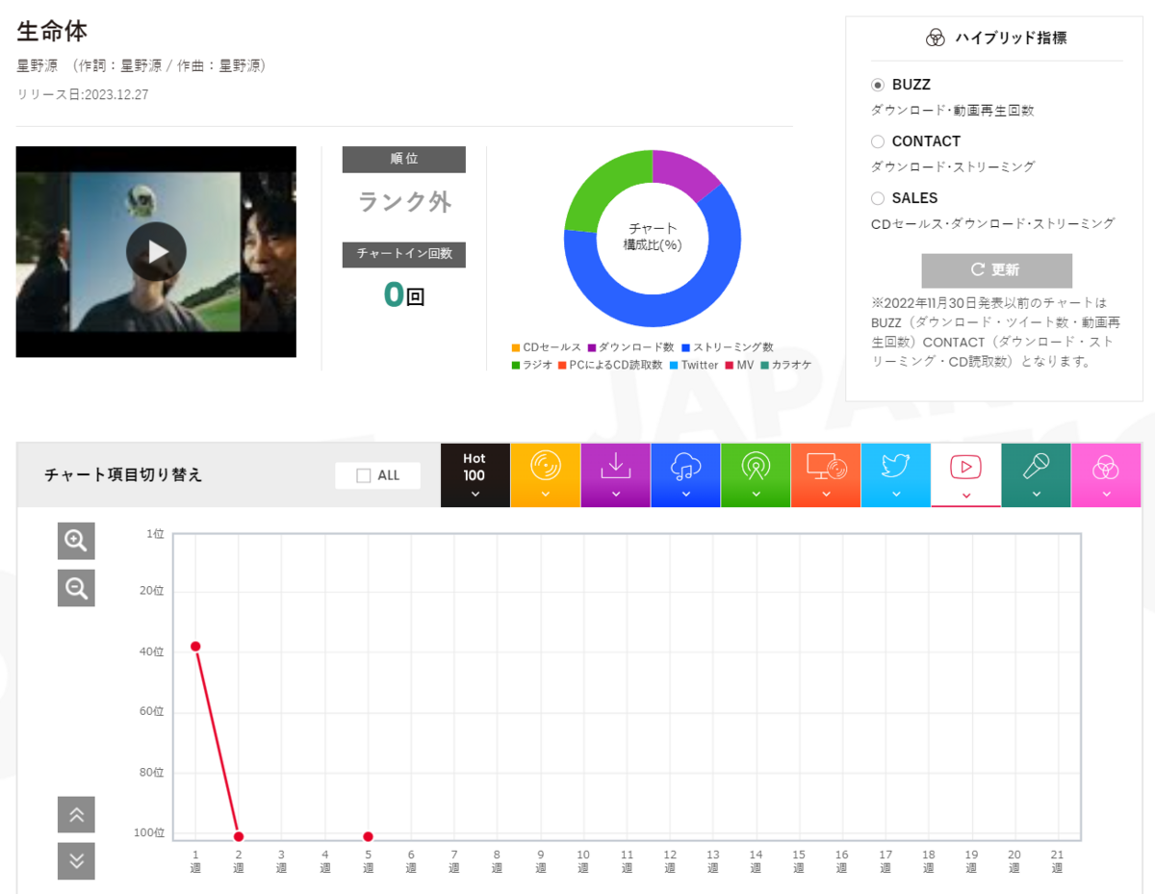Click the 40位 axis label
The image size is (1155, 894).
(152, 651)
